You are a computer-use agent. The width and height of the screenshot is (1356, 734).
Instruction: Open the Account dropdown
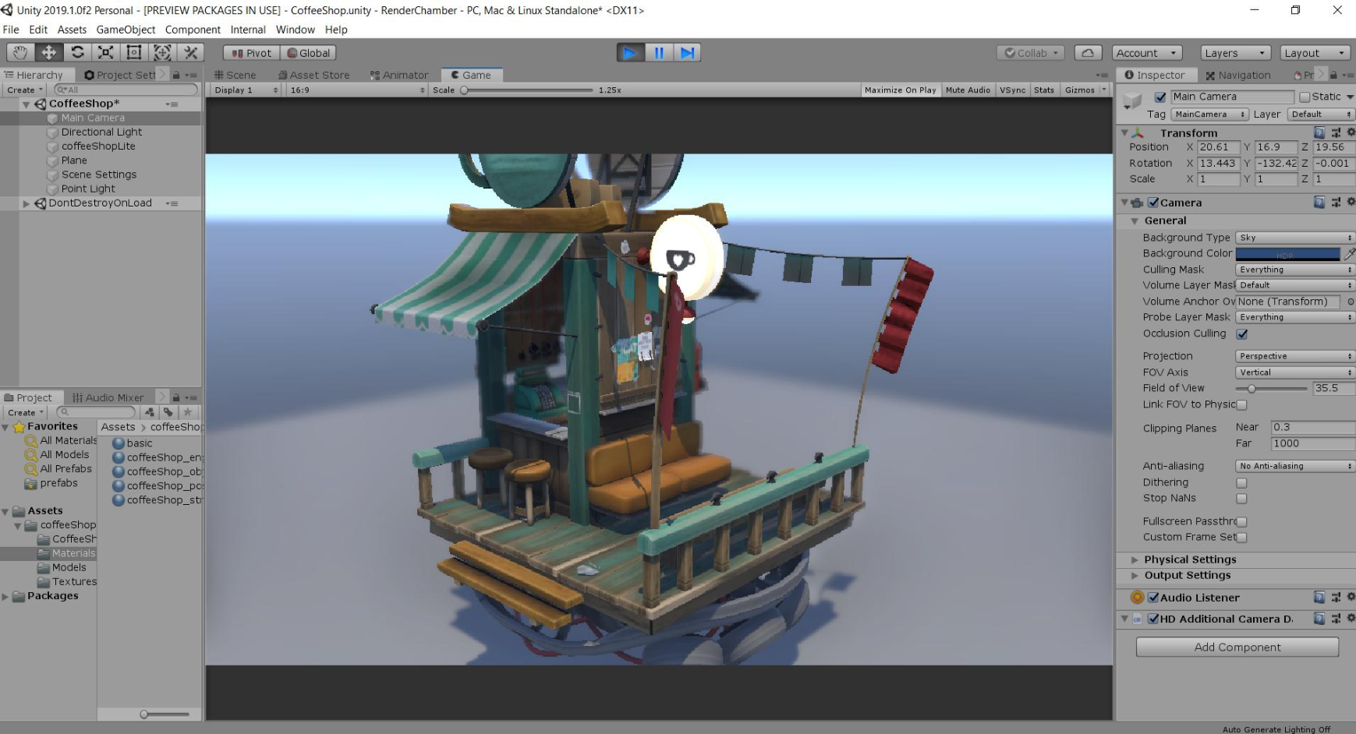click(x=1146, y=53)
